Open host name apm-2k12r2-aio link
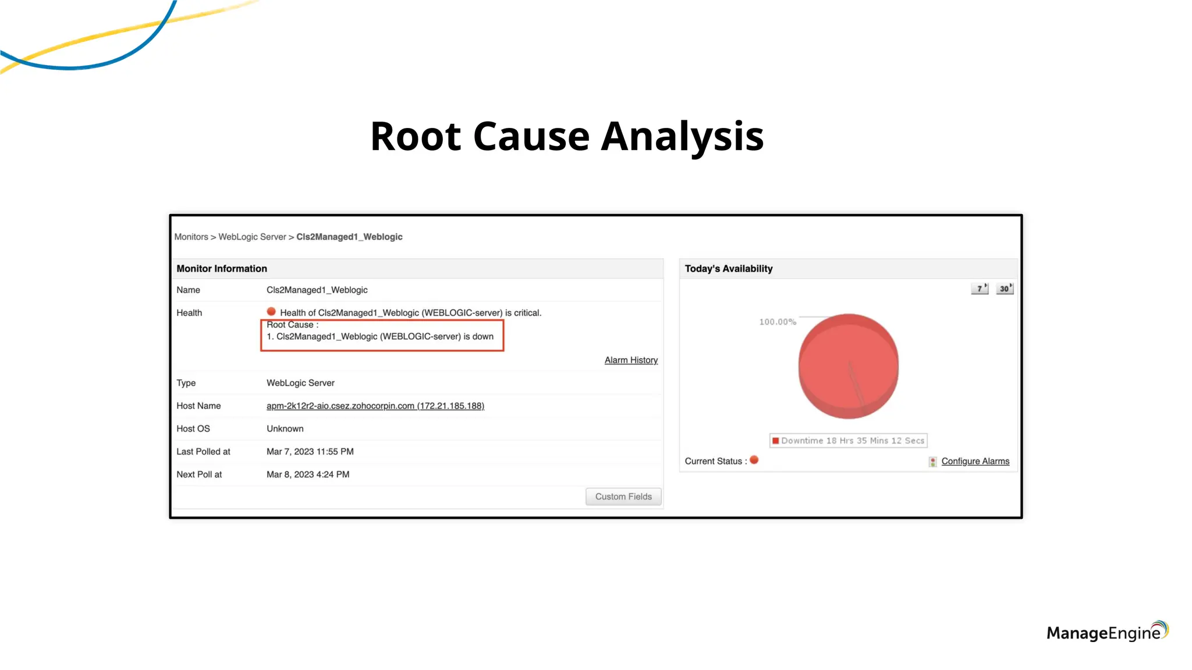The width and height of the screenshot is (1192, 670). (375, 406)
